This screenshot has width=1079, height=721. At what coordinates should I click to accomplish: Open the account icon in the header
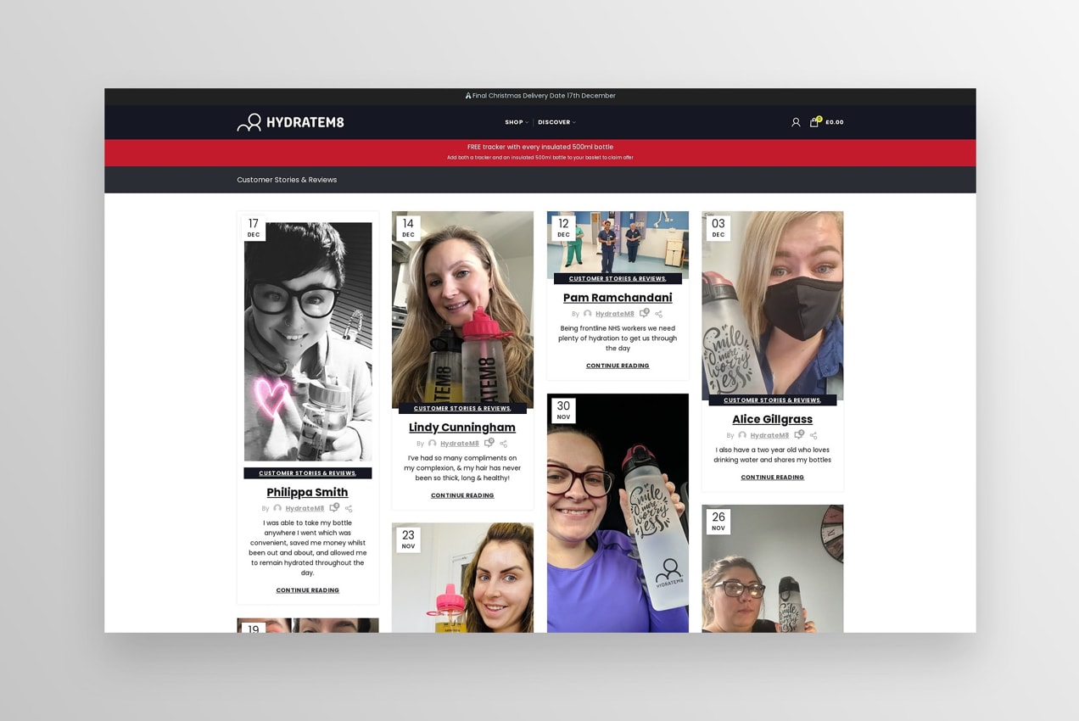pyautogui.click(x=796, y=122)
